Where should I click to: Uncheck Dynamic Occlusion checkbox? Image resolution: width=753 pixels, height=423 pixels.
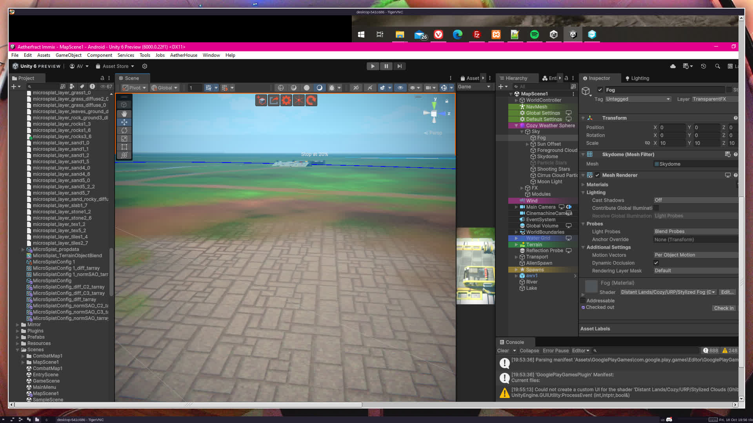(656, 263)
